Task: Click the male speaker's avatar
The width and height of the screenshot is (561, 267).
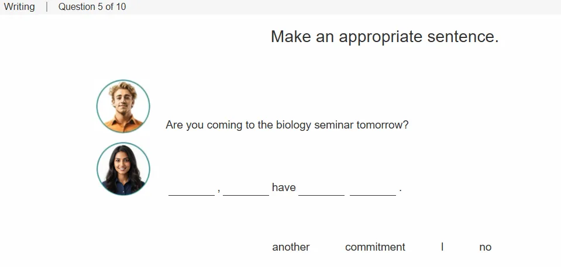Action: [123, 106]
